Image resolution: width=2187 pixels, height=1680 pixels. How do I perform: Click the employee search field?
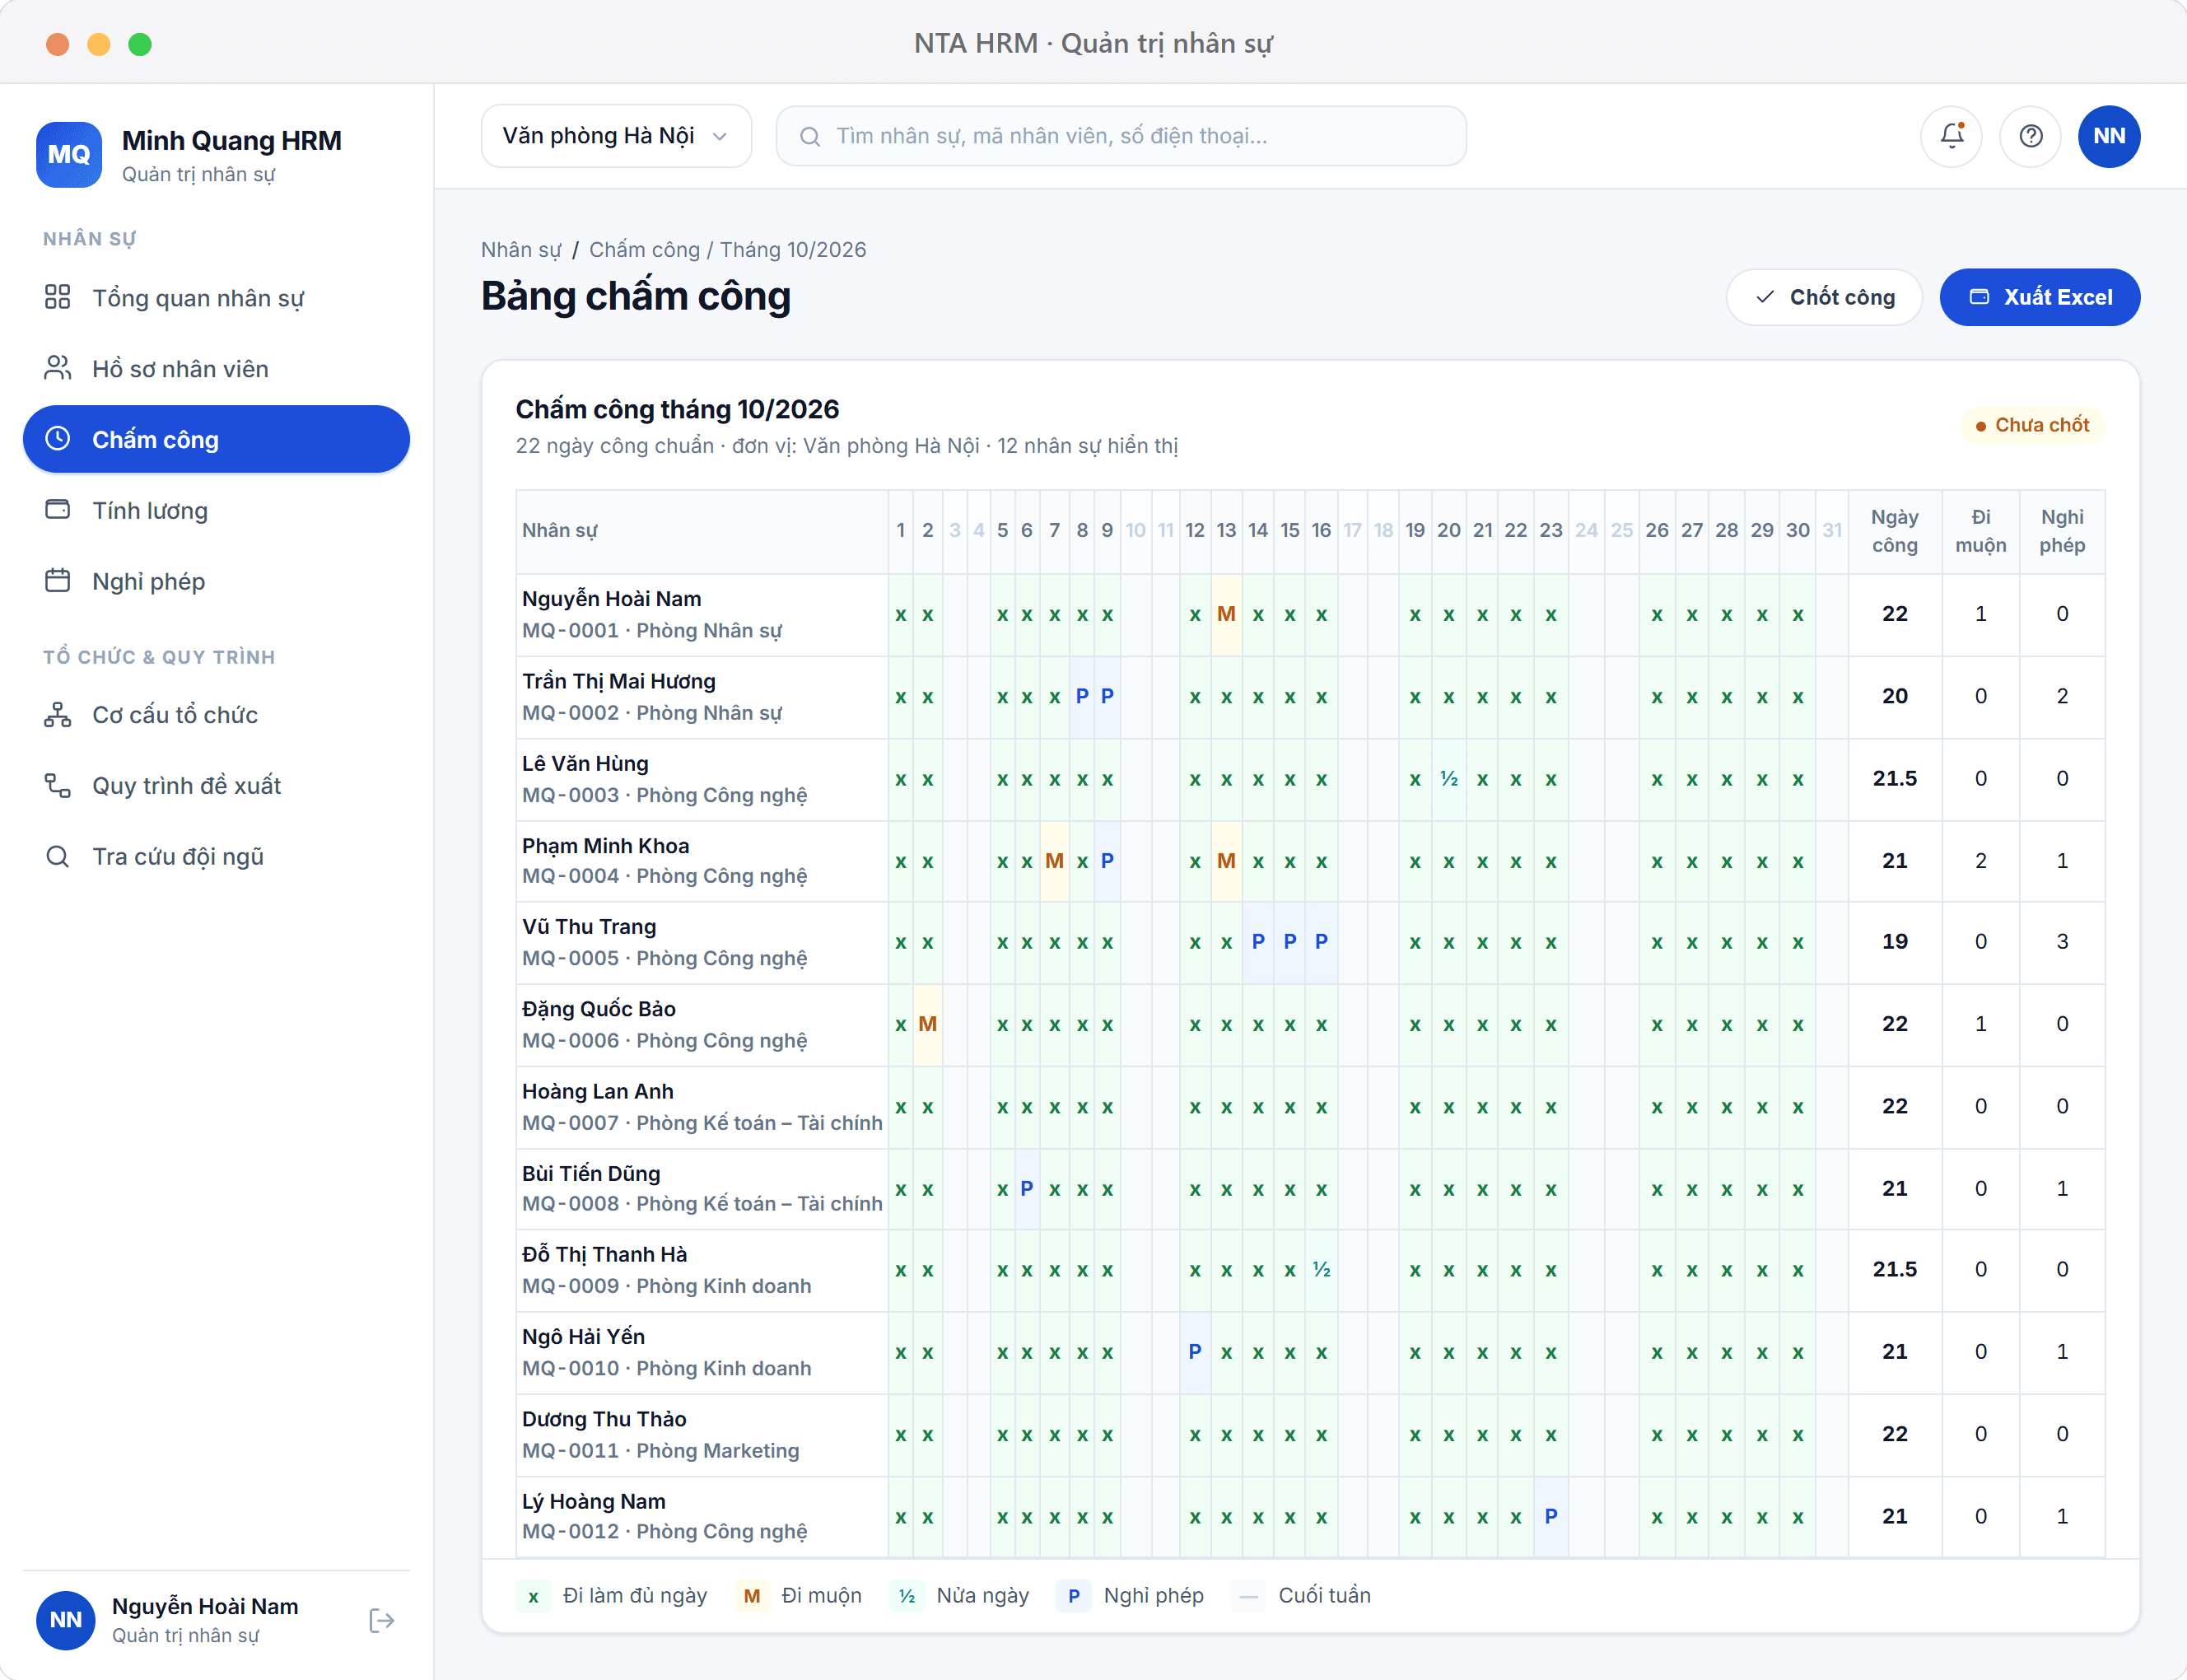[1121, 136]
